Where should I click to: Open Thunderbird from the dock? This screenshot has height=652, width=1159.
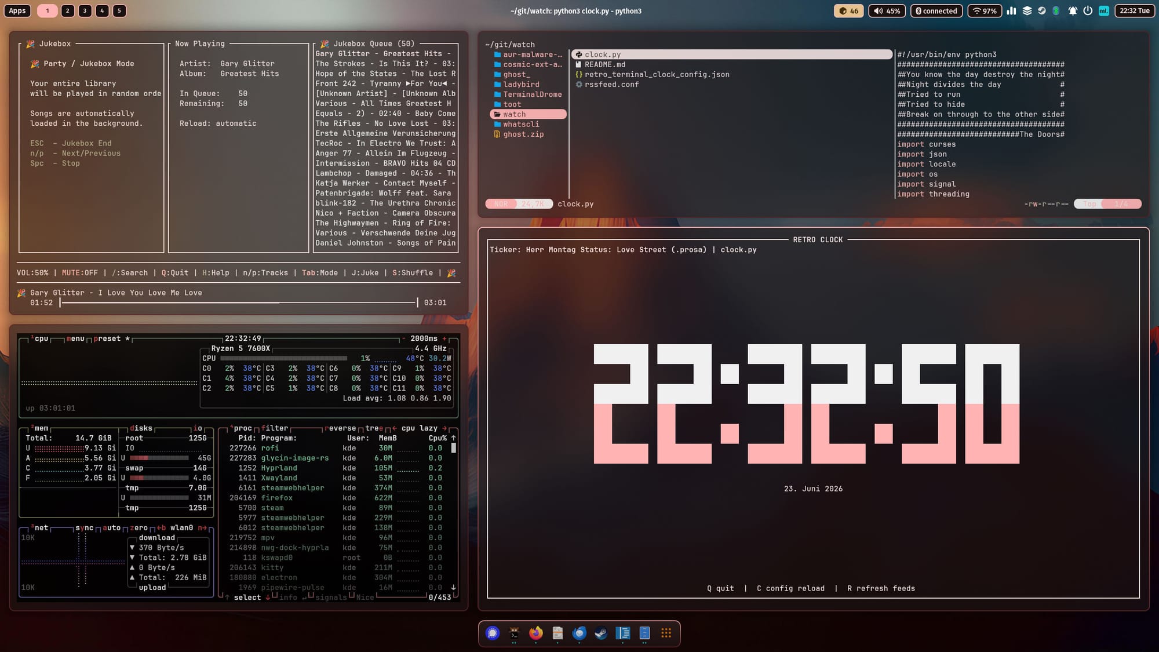pos(579,633)
